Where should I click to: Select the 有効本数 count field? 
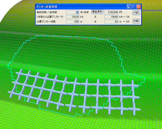point(73,12)
